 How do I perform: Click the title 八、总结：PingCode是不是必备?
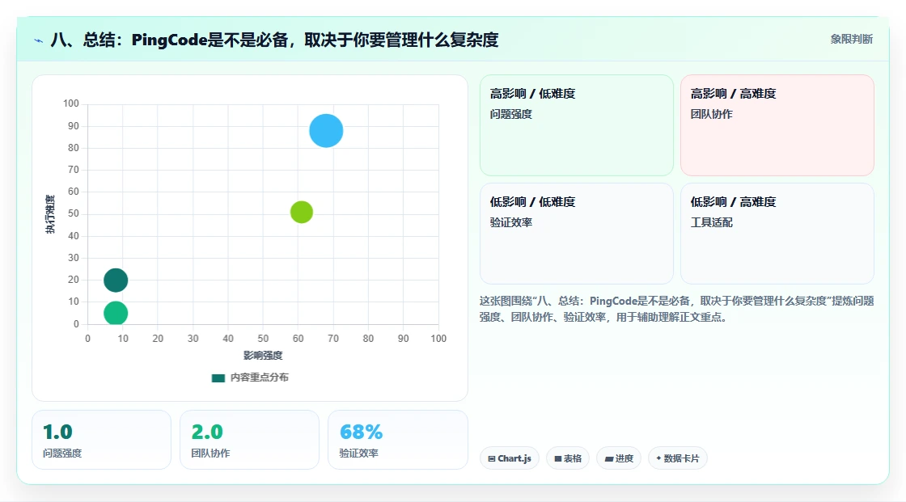274,40
